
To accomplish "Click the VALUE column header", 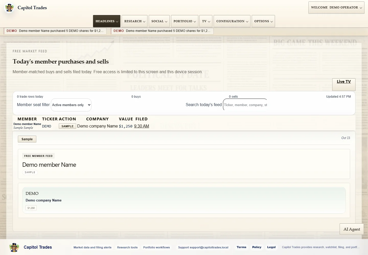I will pos(126,119).
